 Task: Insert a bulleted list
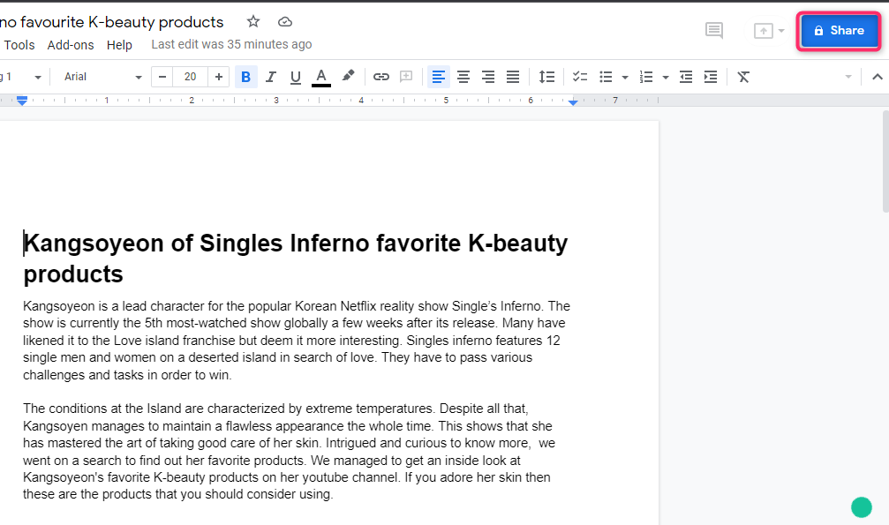point(606,77)
